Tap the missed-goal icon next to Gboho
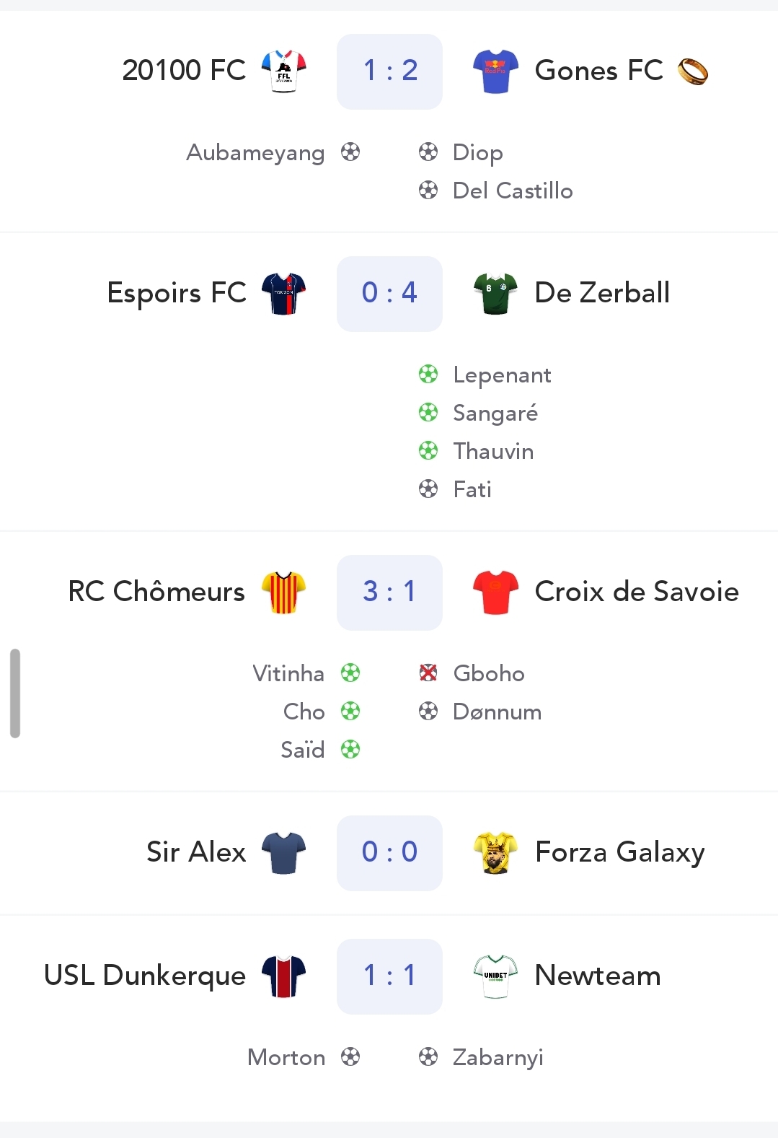Image resolution: width=778 pixels, height=1138 pixels. tap(428, 673)
